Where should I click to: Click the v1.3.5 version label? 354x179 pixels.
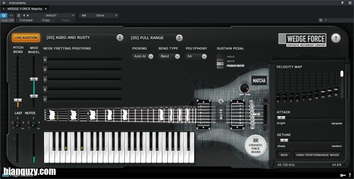[x=337, y=165]
